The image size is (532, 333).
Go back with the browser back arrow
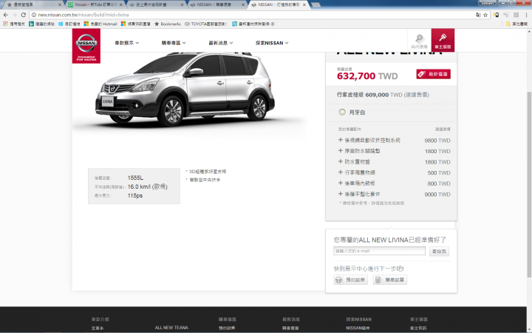click(x=6, y=15)
